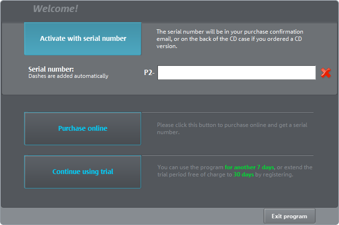Click the 'Serial number:' label
Viewport: 339px width, 225px height.
click(x=51, y=69)
